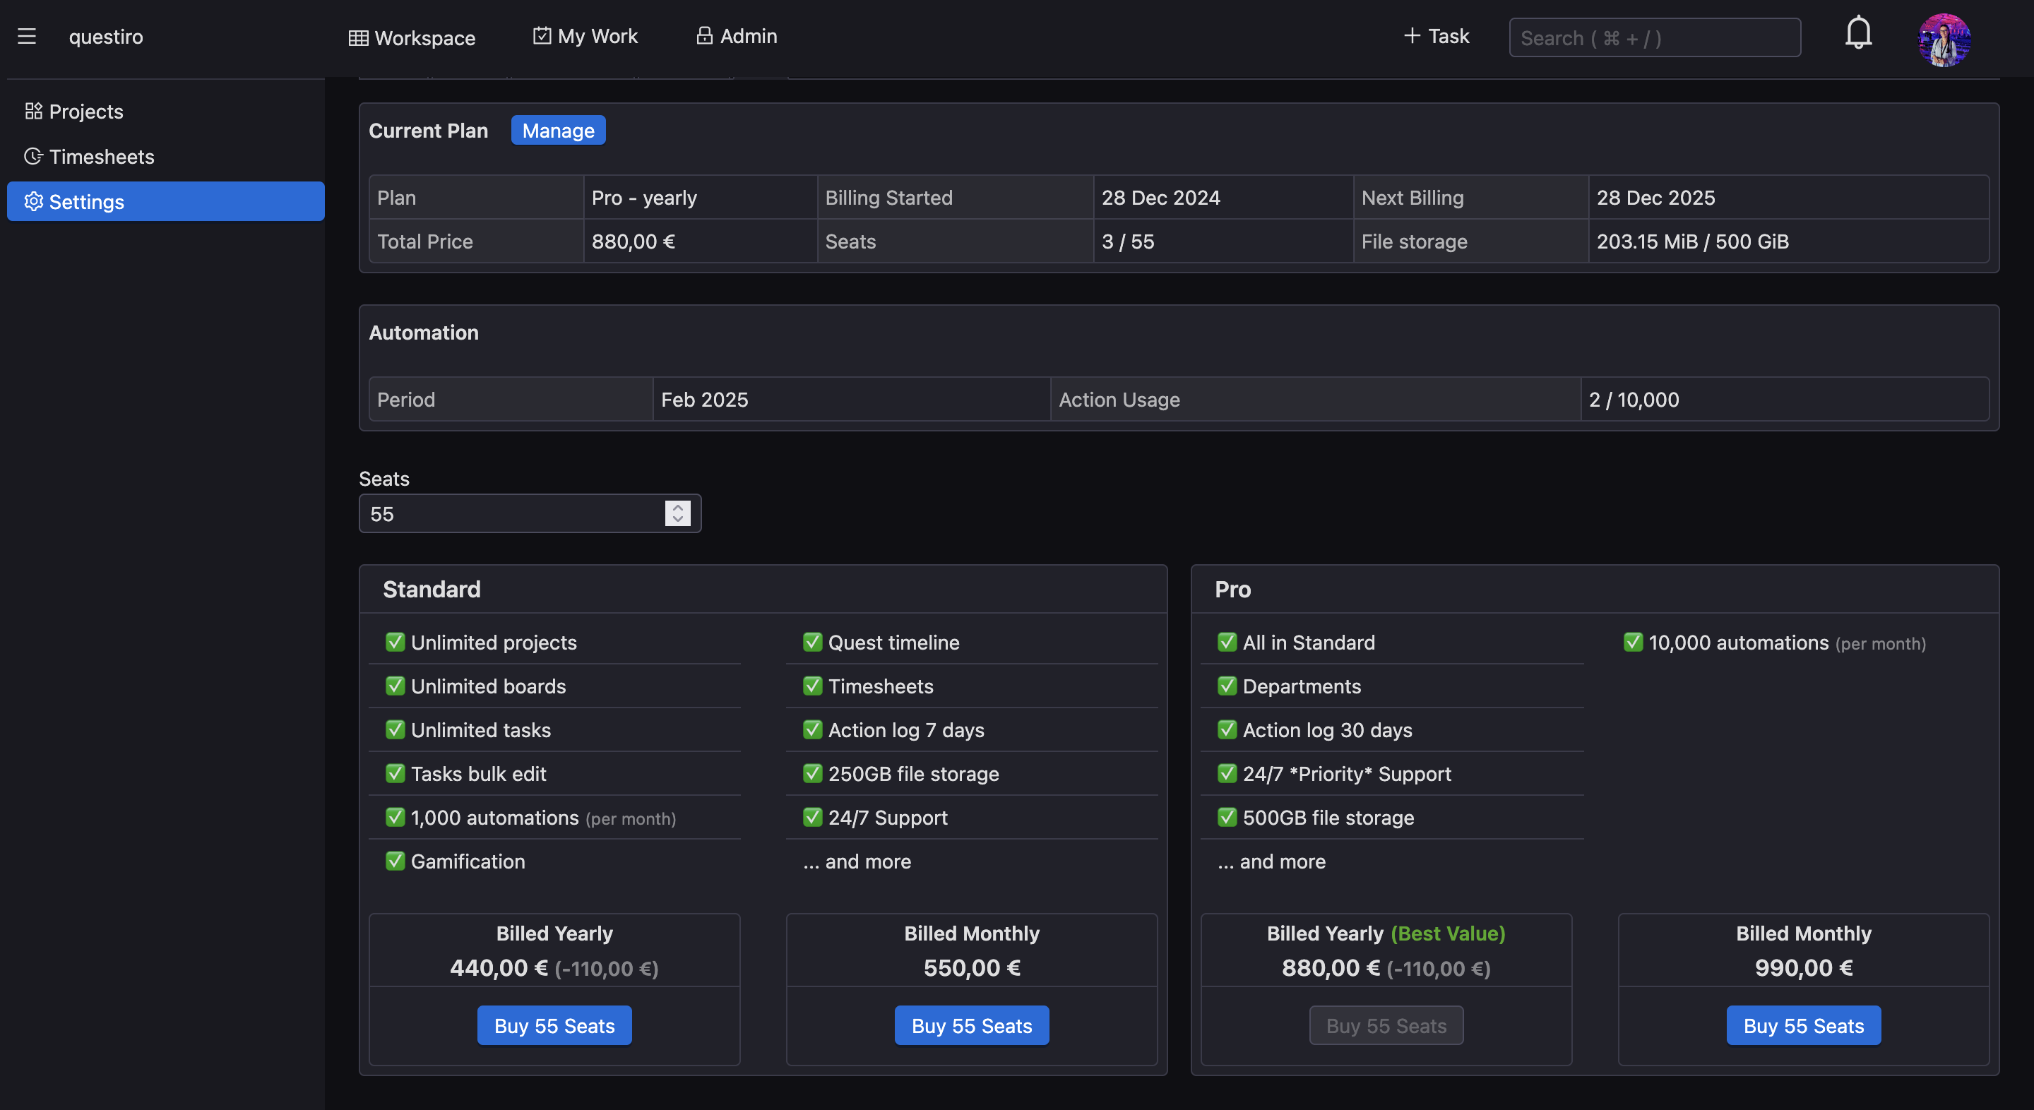Click the Unlimited boards checkmark
This screenshot has height=1110, width=2034.
[395, 685]
